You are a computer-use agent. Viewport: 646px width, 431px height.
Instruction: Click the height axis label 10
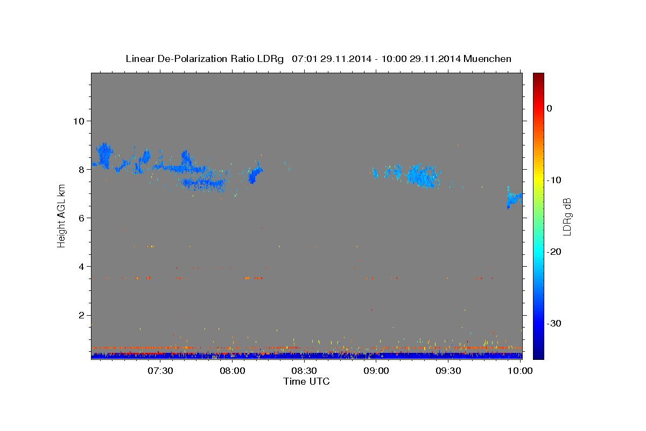pyautogui.click(x=78, y=121)
